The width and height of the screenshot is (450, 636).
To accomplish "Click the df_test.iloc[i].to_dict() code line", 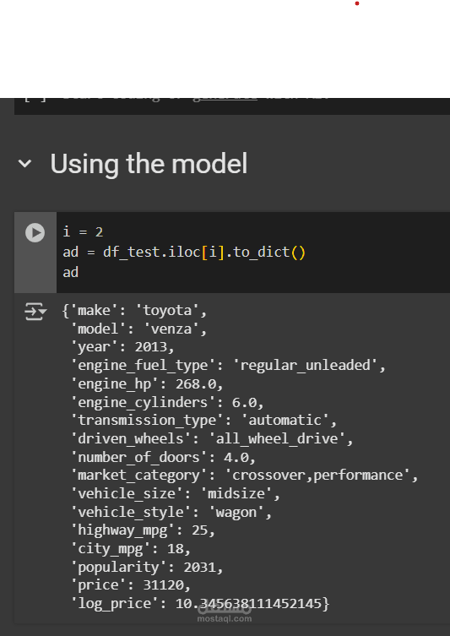I will [x=184, y=253].
